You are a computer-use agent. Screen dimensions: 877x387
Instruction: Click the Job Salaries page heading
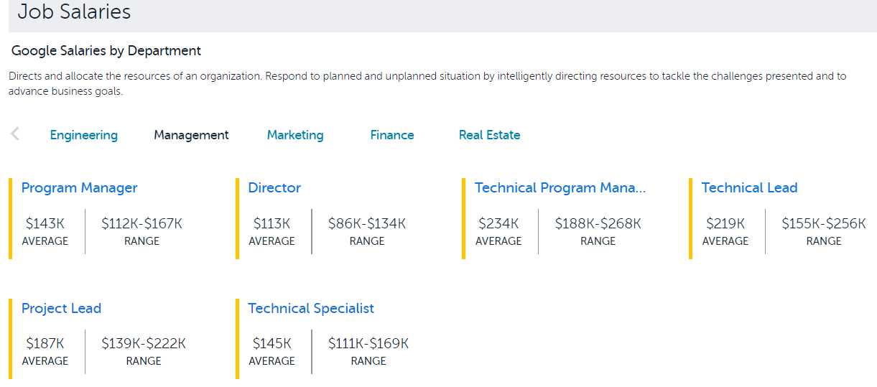[74, 11]
